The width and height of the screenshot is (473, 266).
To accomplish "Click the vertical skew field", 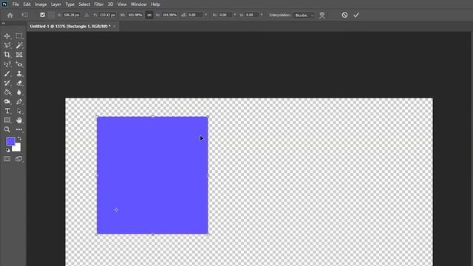I will coord(252,15).
